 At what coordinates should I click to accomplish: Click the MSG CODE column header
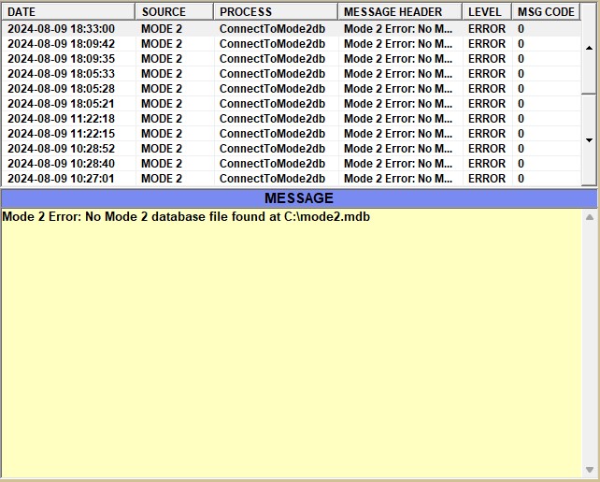pos(546,12)
